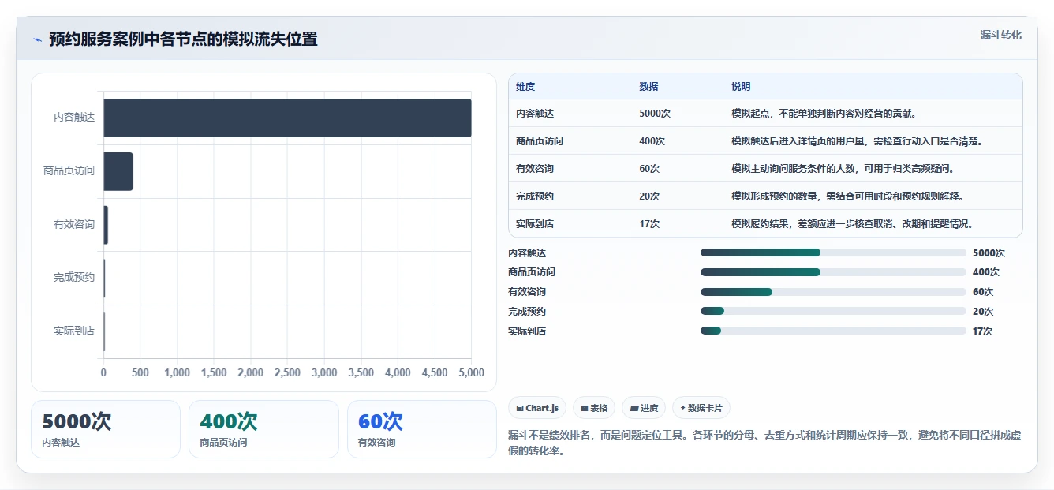Click table cell 完成预约
Screen dimensions: 1054x490
click(x=535, y=196)
